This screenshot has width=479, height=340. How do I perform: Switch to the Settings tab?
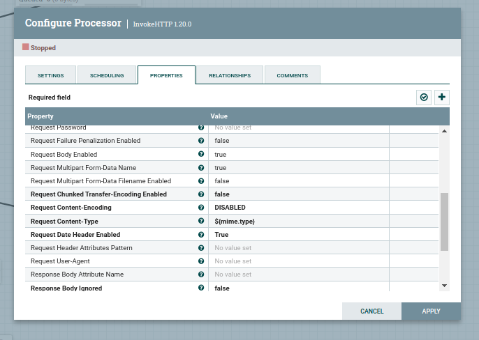pos(51,75)
